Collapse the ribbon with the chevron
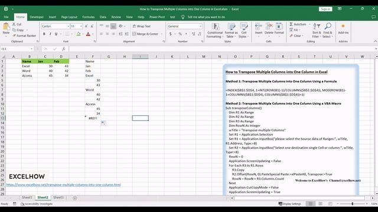The image size is (378, 212). pyautogui.click(x=376, y=41)
